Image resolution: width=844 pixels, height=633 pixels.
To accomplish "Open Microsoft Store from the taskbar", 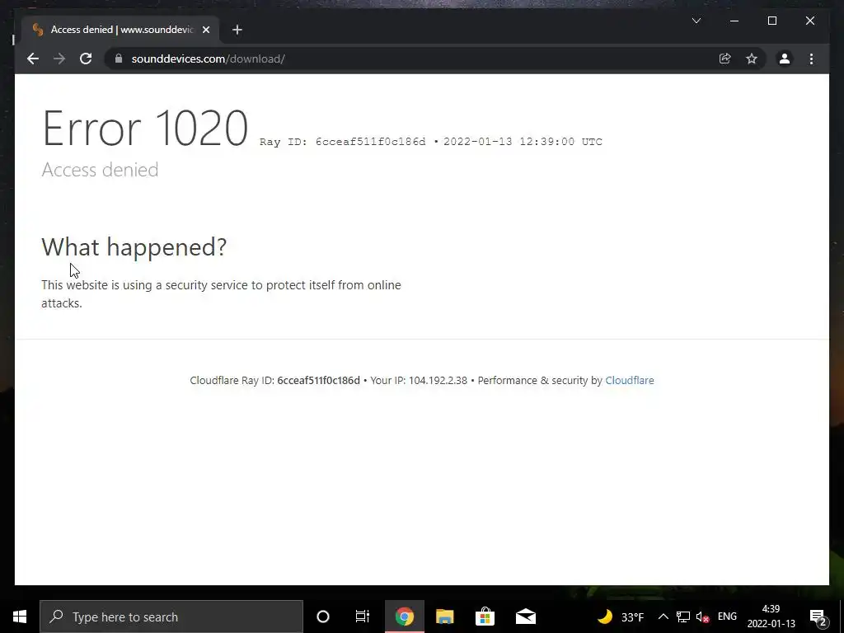I will [485, 617].
